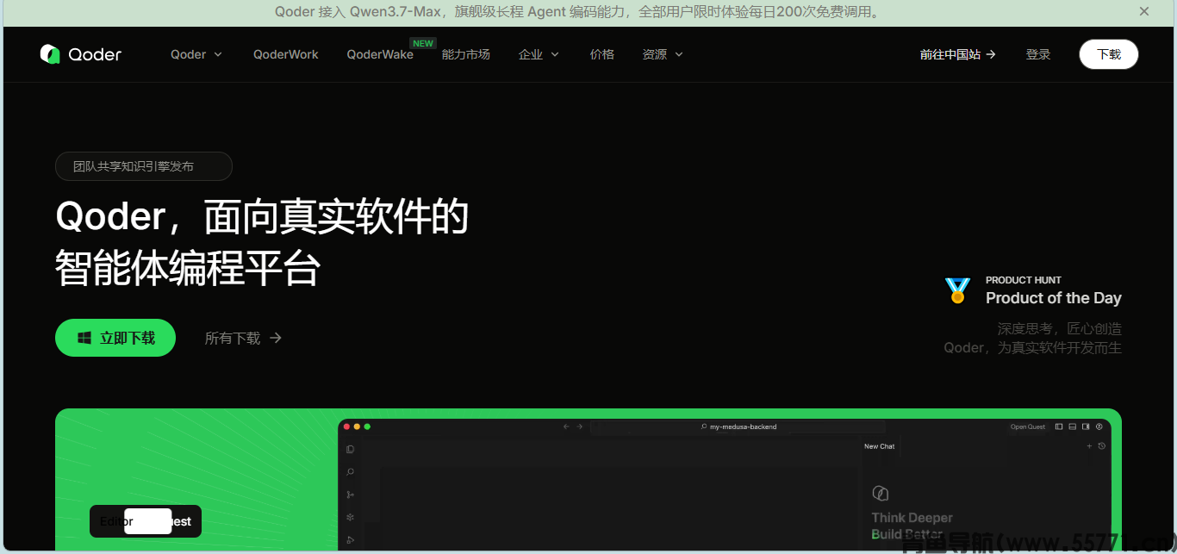
Task: Click yellow minimize dot in preview window
Action: (358, 426)
